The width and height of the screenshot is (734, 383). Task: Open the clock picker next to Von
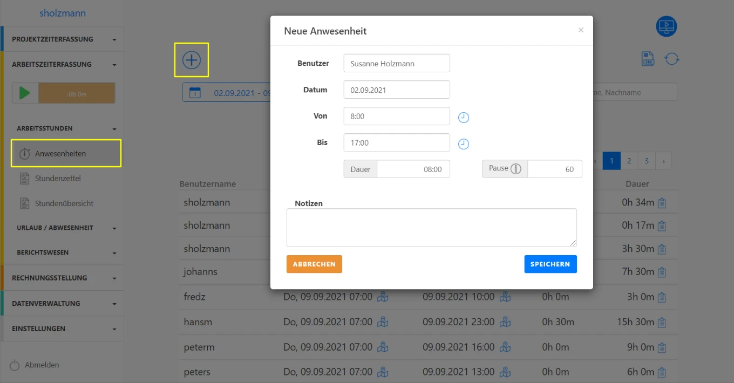[464, 118]
